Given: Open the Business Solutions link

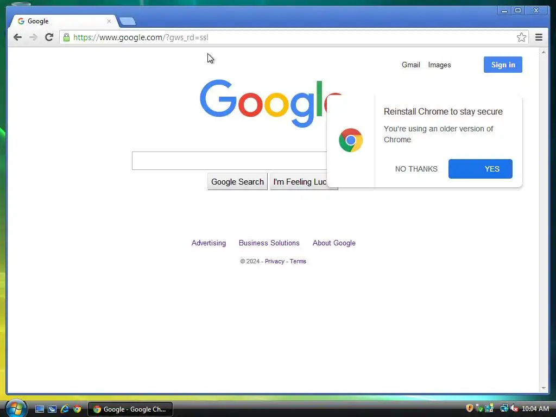Looking at the screenshot, I should [x=269, y=243].
